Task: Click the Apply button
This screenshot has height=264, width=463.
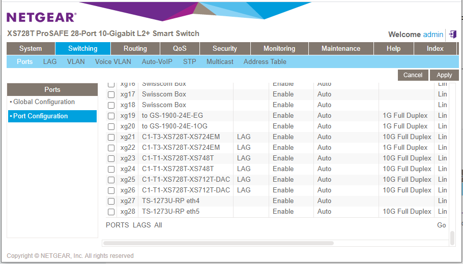Action: coord(444,75)
